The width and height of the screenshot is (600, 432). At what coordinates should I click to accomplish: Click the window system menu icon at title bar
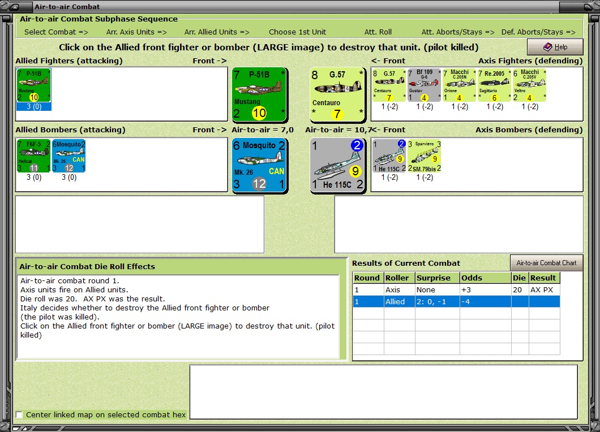pos(15,6)
